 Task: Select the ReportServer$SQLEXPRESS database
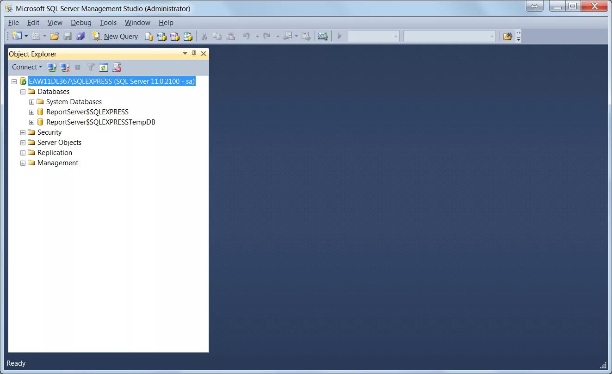click(x=87, y=112)
